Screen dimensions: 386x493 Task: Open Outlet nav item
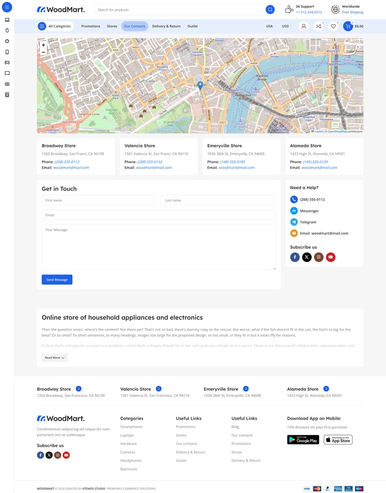pos(193,26)
